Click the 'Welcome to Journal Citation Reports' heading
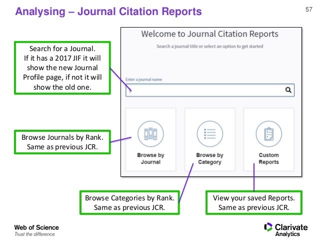This screenshot has width=319, height=240. 210,34
